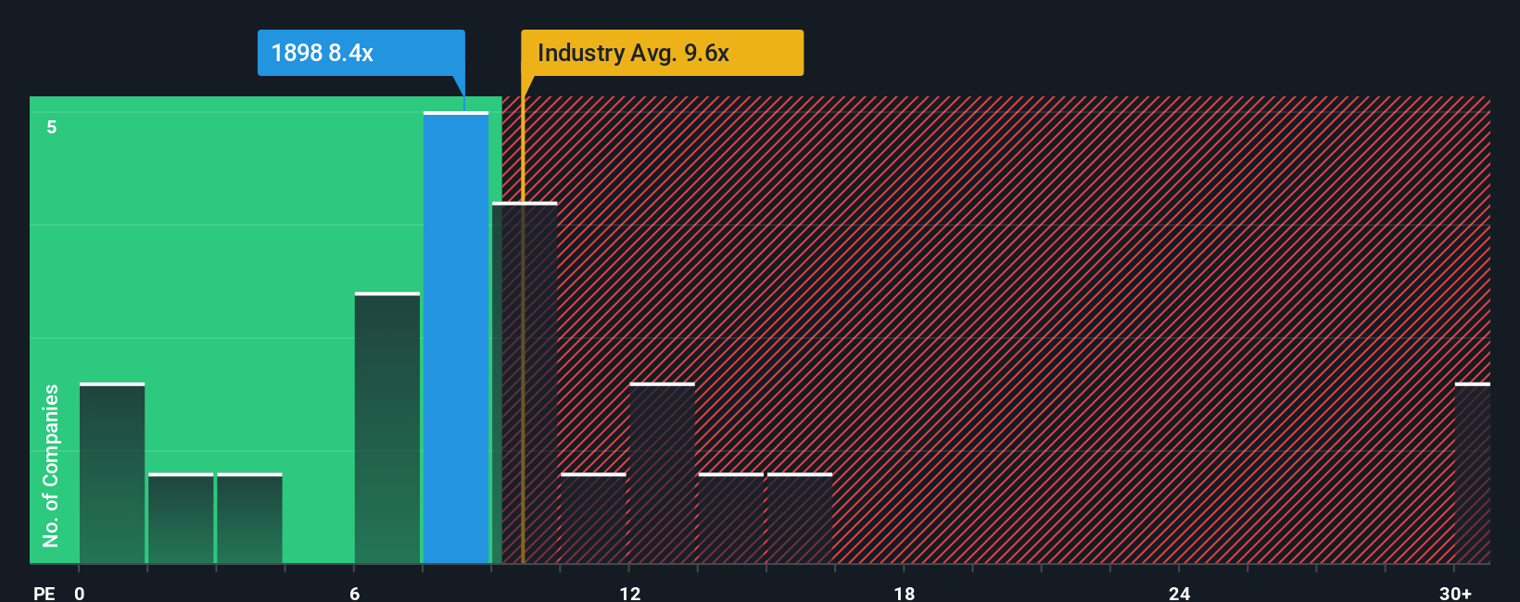This screenshot has height=602, width=1520.
Task: Click the 30+ bar at chart edge
Action: pos(1473,472)
